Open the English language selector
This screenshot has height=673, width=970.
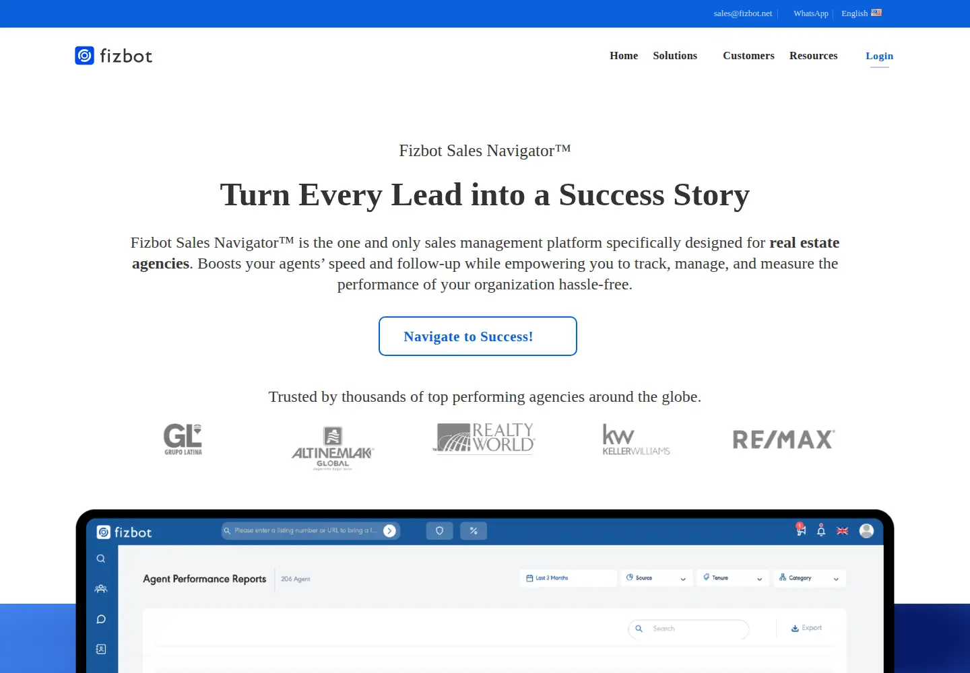[x=862, y=13]
